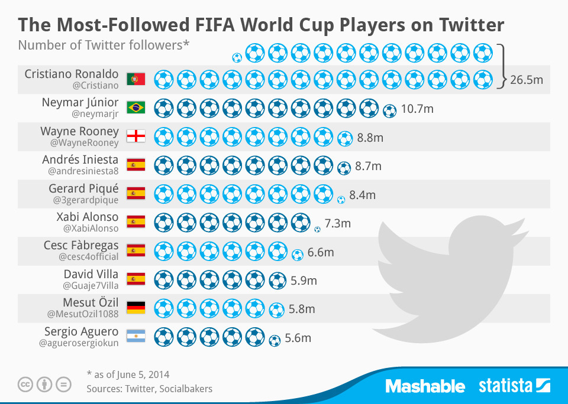Open the Mashable logo link
The image size is (568, 404).
click(x=425, y=386)
